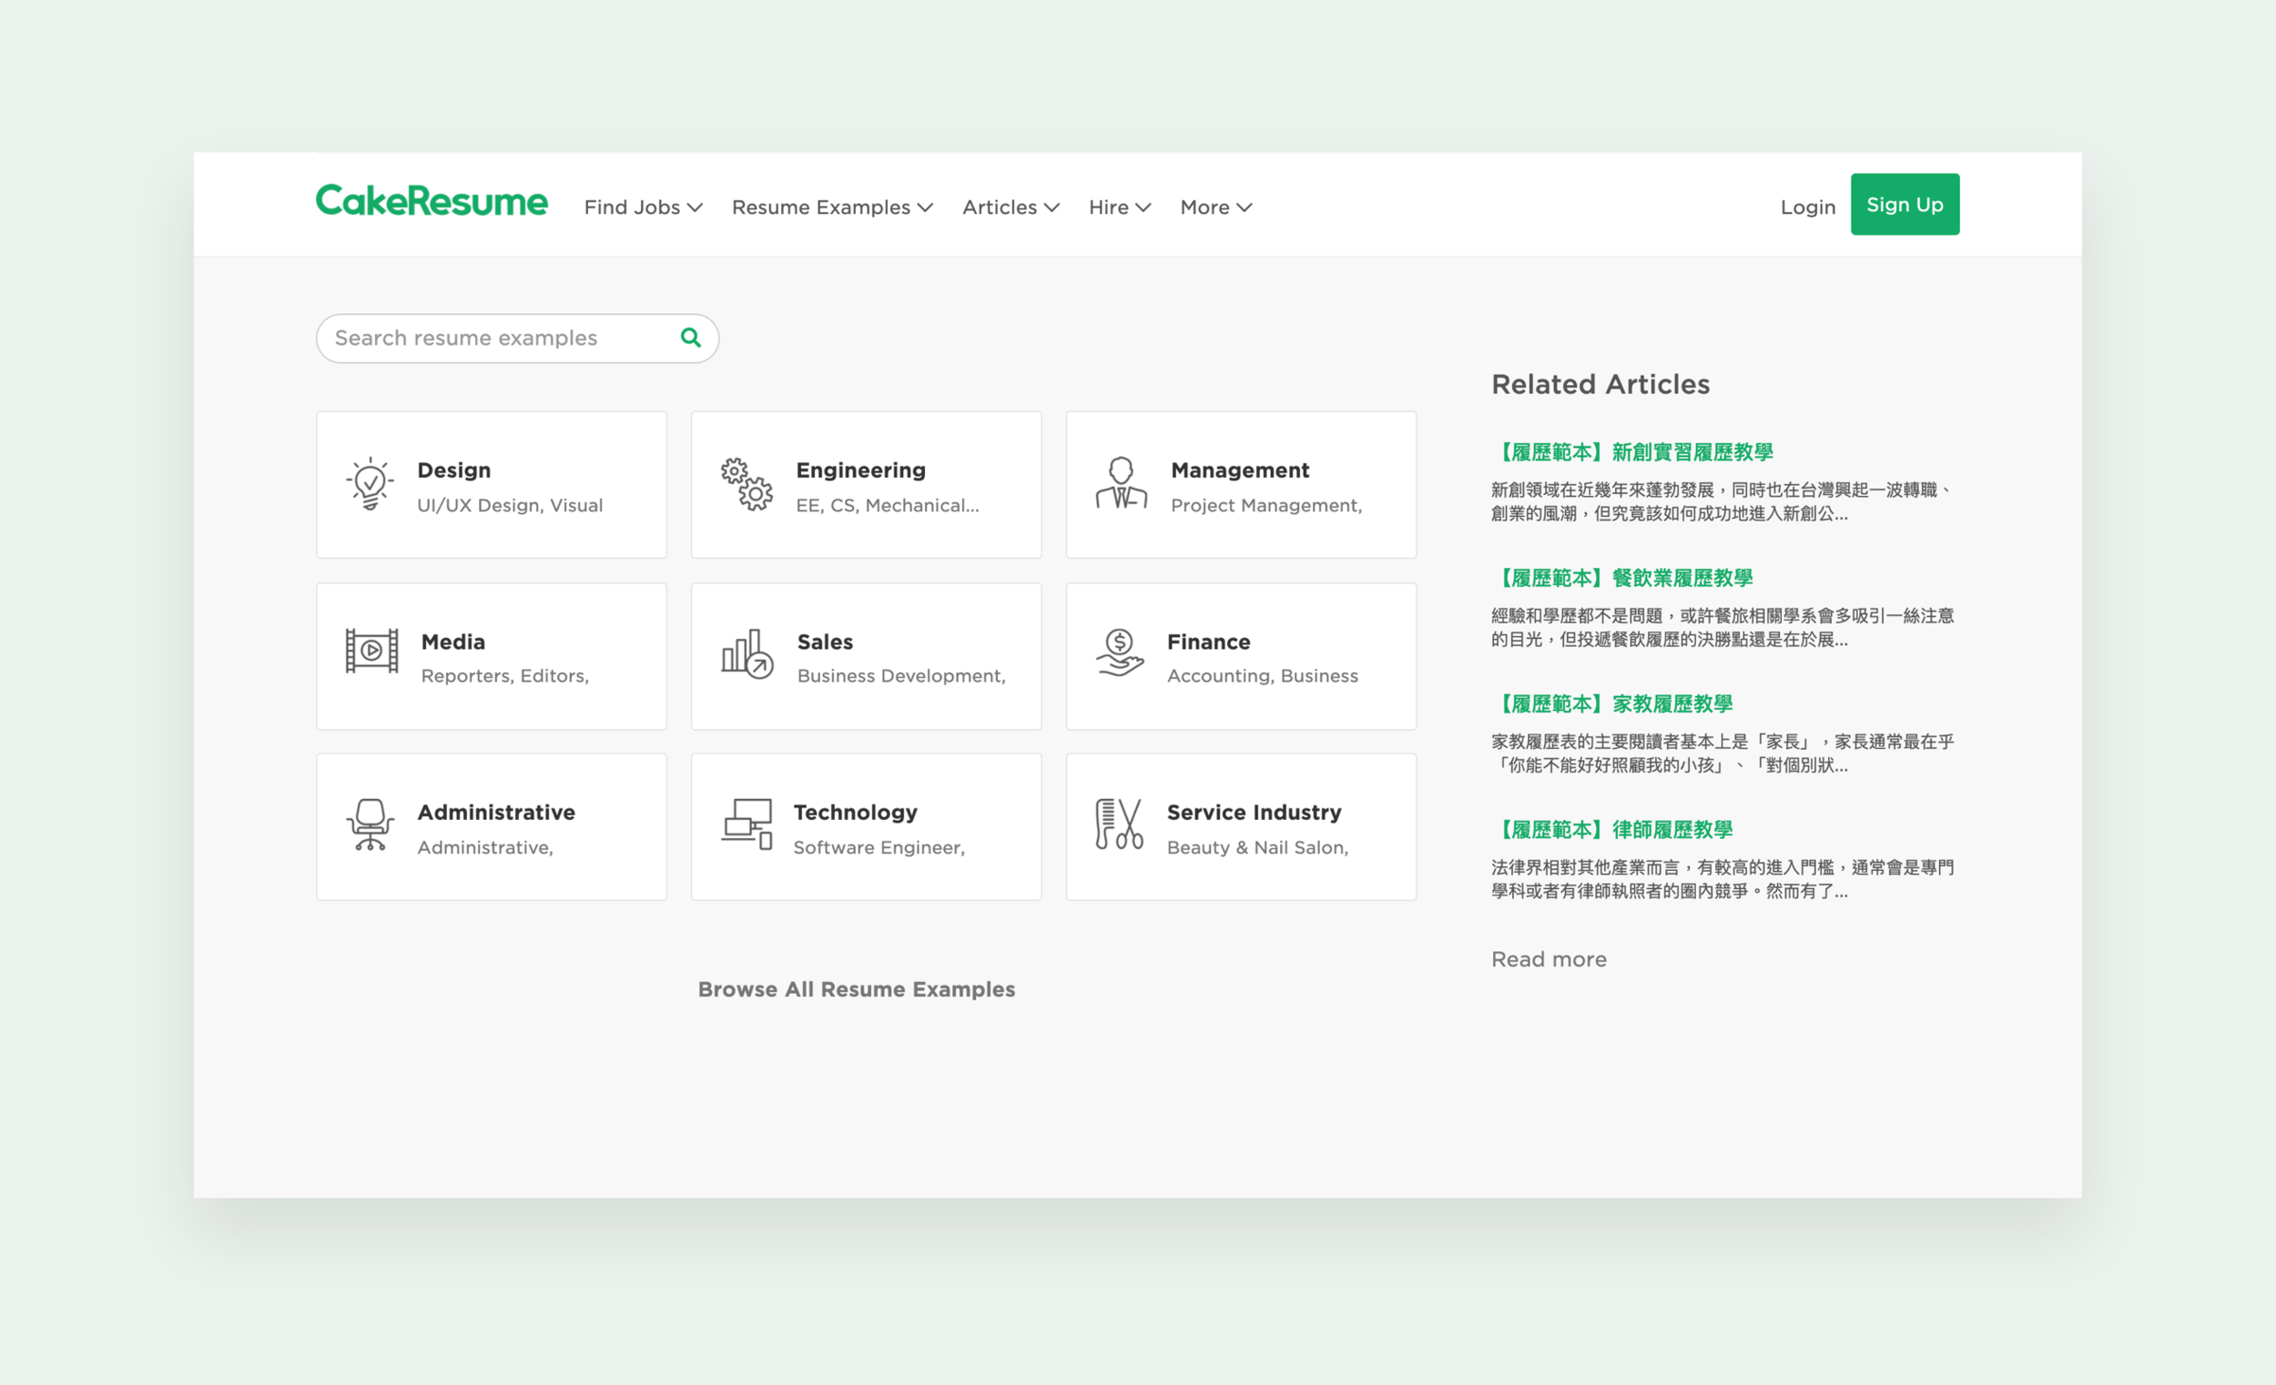The image size is (2276, 1385).
Task: Click excerpt starting 經驗和學歷都不是問題
Action: point(1722,627)
